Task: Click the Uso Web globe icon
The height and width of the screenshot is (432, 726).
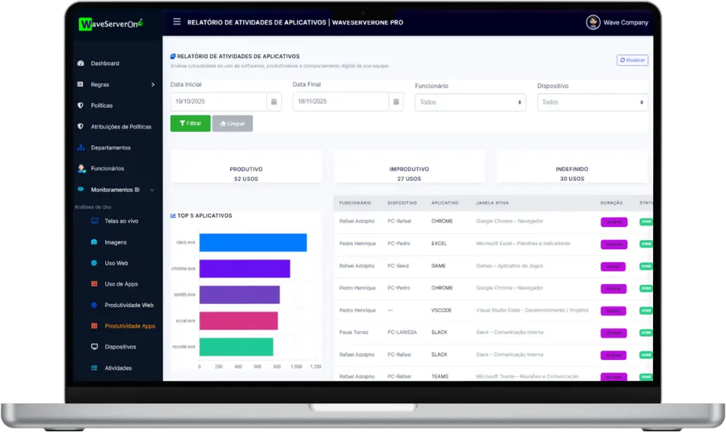Action: click(x=94, y=263)
